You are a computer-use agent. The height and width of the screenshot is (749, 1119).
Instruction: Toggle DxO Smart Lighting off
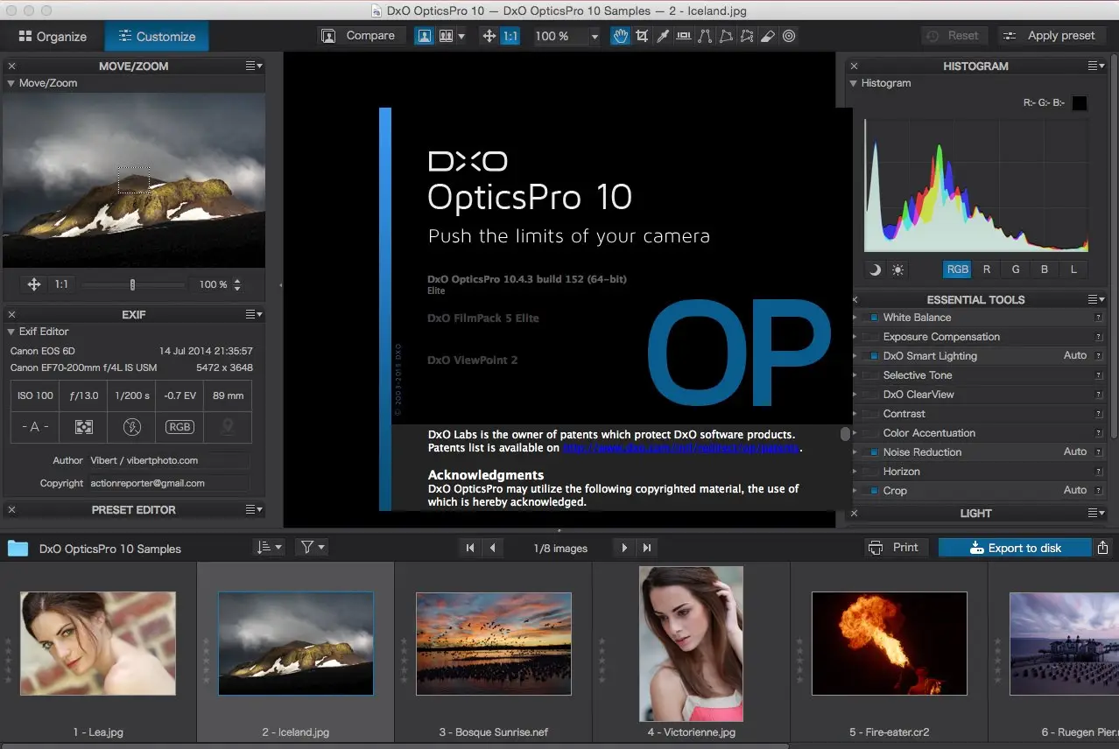coord(870,356)
